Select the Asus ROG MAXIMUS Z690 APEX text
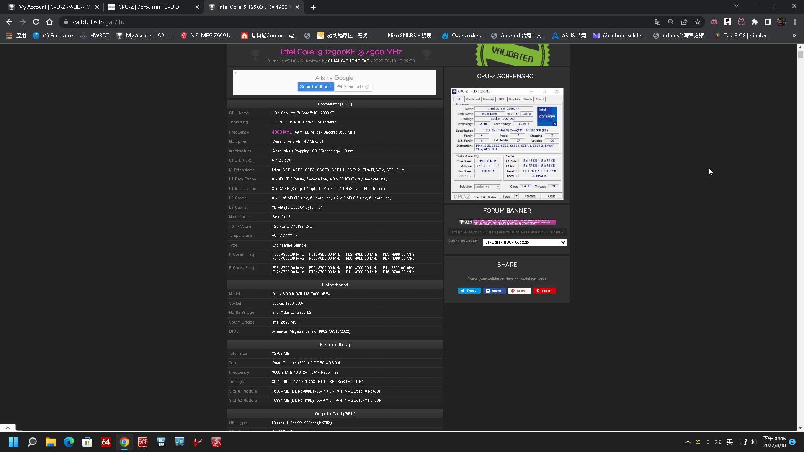Viewport: 804px width, 452px height. tap(301, 294)
